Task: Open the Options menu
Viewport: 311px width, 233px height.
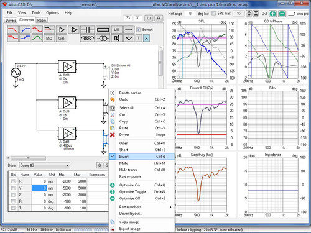Action: click(x=52, y=12)
